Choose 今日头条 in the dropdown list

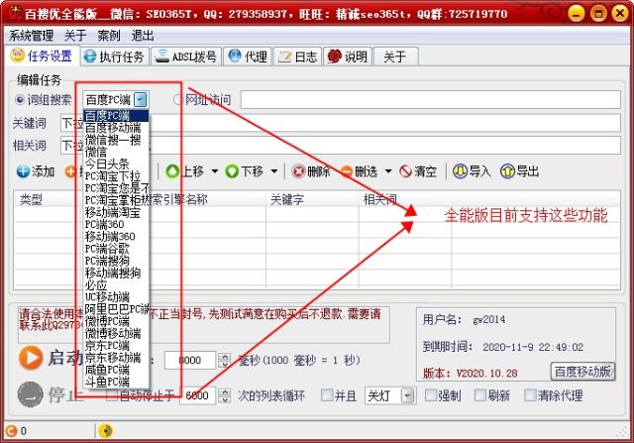[116, 164]
